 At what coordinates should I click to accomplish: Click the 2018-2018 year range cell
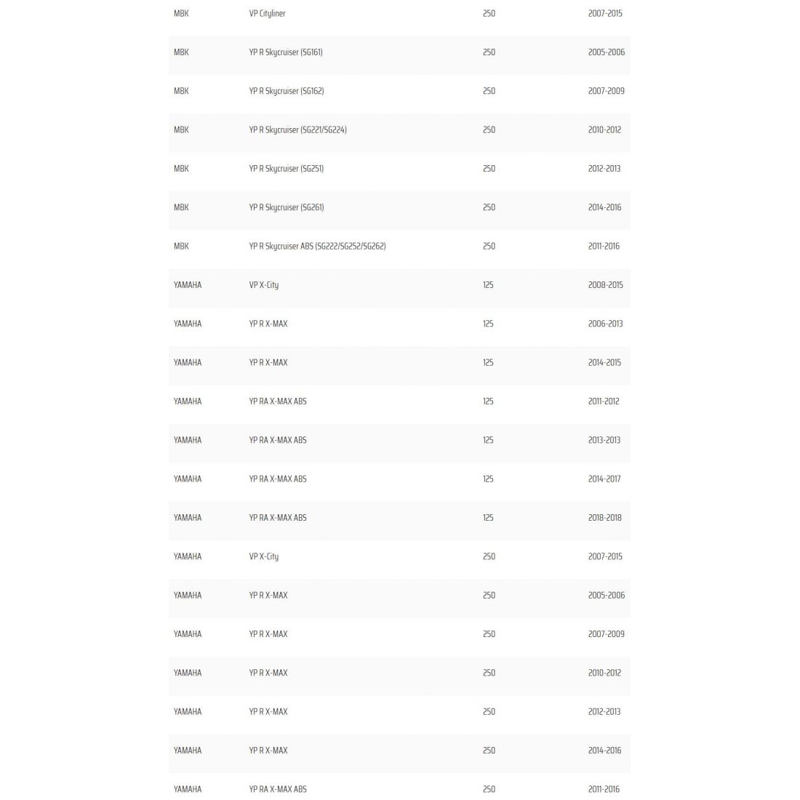[x=604, y=518]
